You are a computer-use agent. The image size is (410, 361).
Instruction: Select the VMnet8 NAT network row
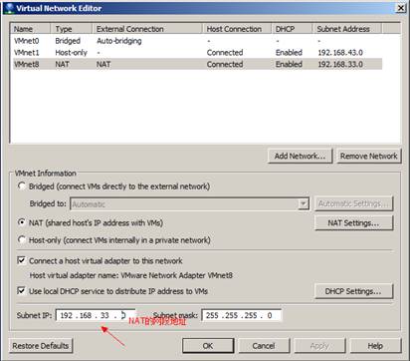(197, 64)
